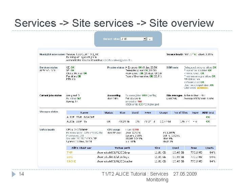Click ADD test OK for the SE storage
Image resolution: width=244 pixels, height=183 pixels.
point(208,121)
